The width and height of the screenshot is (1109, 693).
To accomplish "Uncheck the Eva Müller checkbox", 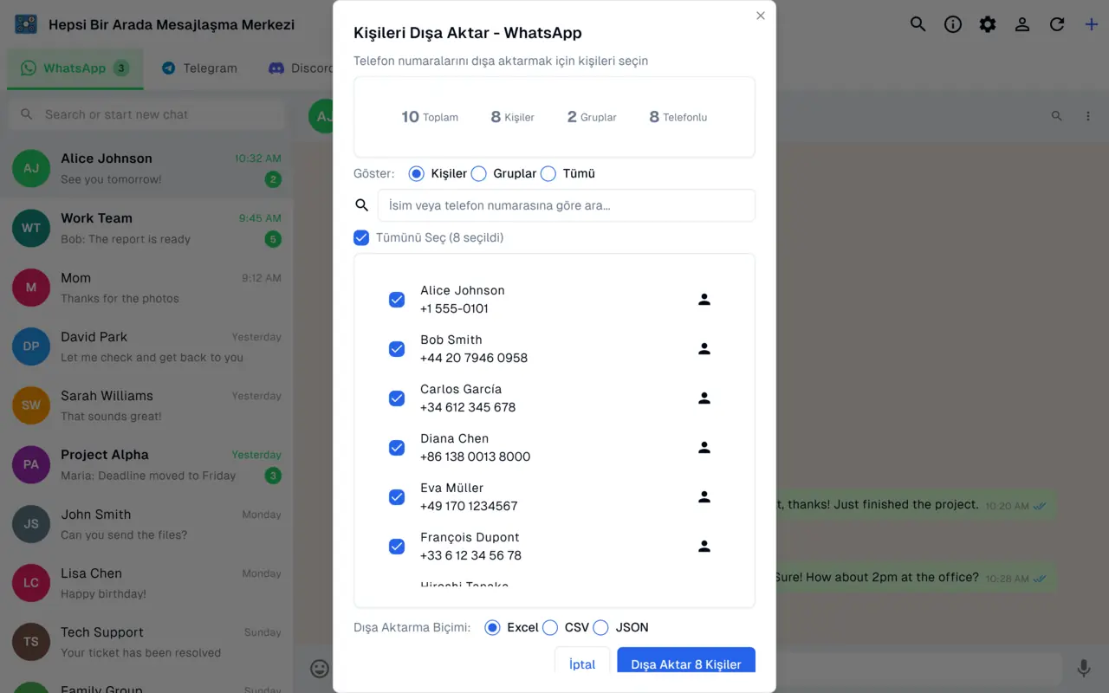I will [x=397, y=497].
